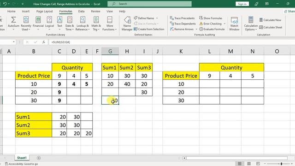
Task: Open the Watch Window
Action: point(234,24)
